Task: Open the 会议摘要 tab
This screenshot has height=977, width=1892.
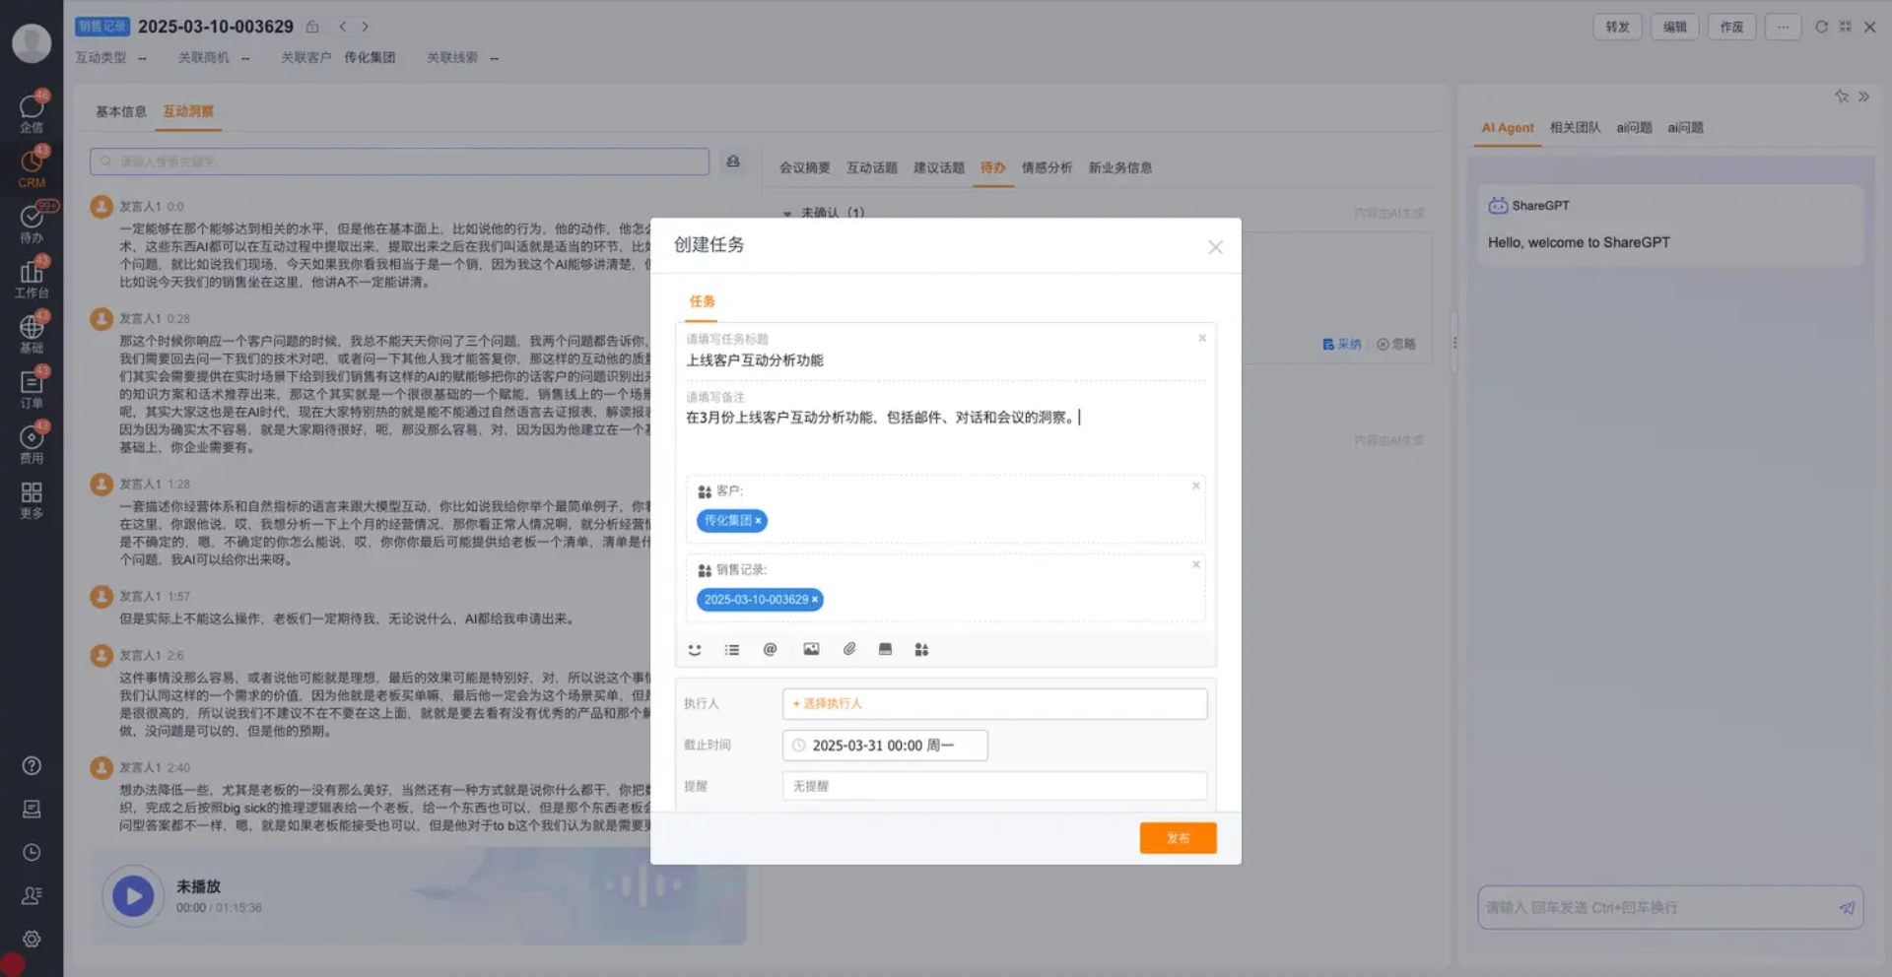Action: (805, 167)
